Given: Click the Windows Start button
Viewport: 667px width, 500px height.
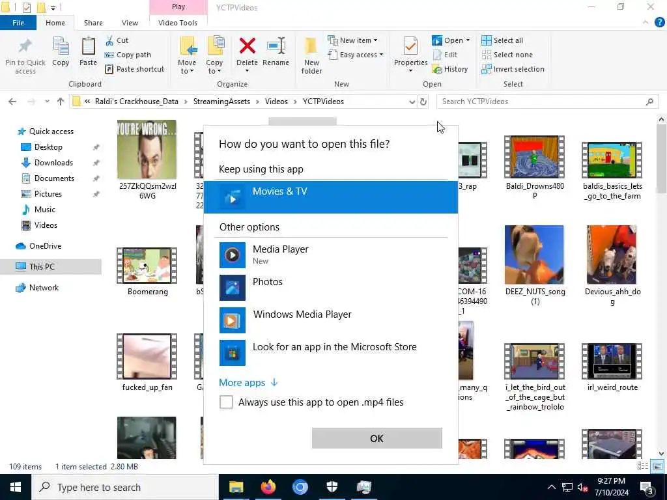Looking at the screenshot, I should click(x=16, y=487).
